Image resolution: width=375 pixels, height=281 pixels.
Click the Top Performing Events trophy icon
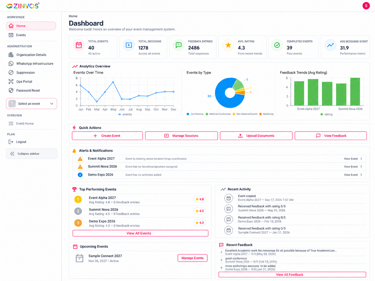pyautogui.click(x=75, y=189)
